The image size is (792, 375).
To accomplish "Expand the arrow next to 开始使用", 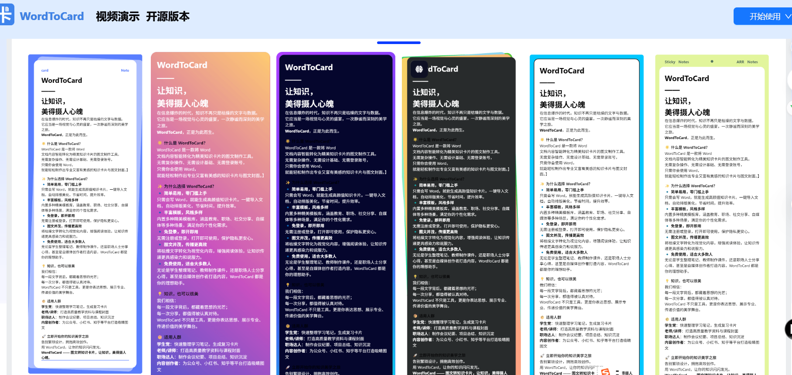I will 788,17.
